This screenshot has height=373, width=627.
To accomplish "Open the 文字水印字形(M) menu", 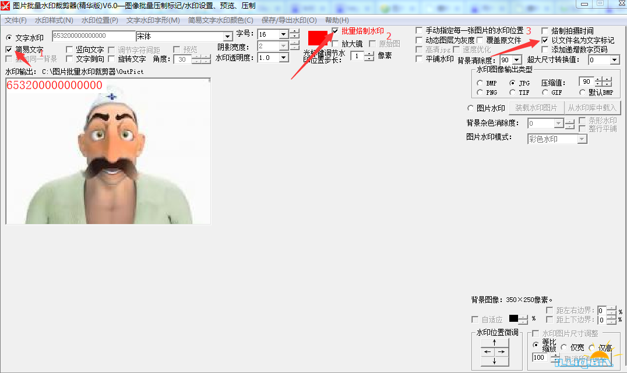I will point(153,20).
